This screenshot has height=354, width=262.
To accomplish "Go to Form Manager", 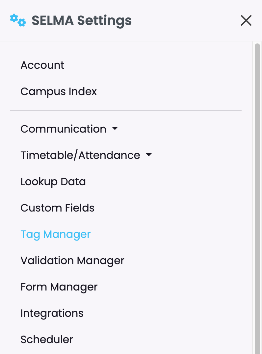I will click(x=59, y=287).
